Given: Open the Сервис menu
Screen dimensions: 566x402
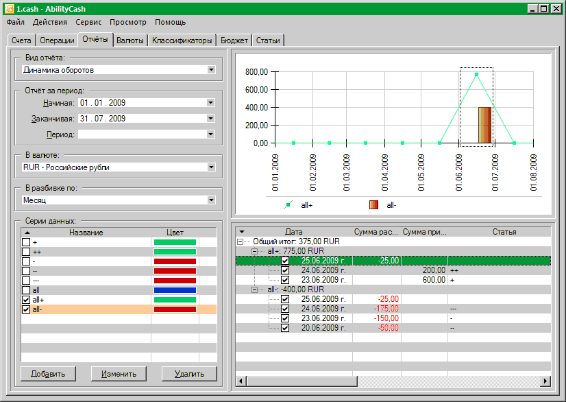Looking at the screenshot, I should (88, 22).
